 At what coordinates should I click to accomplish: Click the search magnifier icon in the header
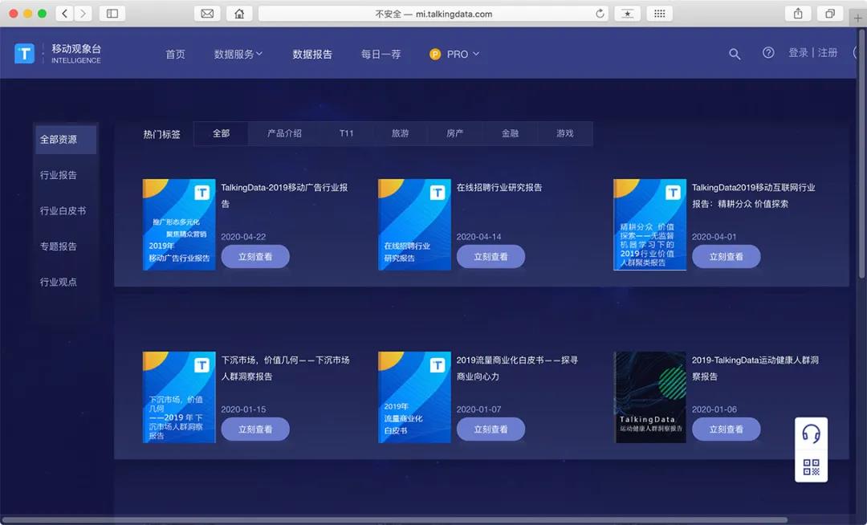pos(735,54)
